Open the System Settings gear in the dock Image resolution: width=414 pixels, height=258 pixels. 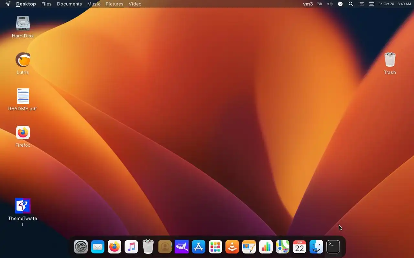[x=81, y=247]
